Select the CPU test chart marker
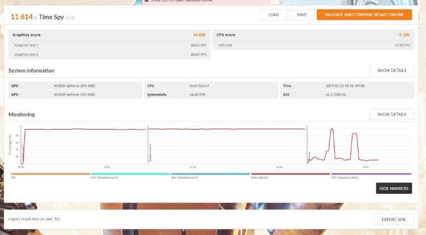Screen dimensions: 426x235 [x=309, y=156]
